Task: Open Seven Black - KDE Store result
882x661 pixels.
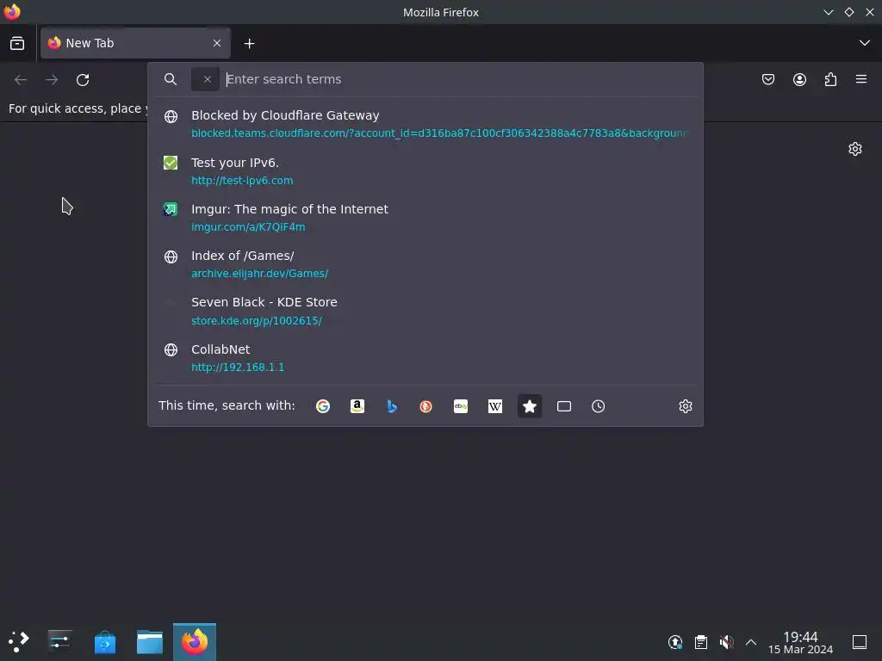Action: point(425,311)
